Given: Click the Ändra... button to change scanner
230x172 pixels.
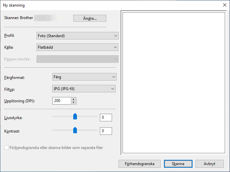Looking at the screenshot, I should (90, 18).
